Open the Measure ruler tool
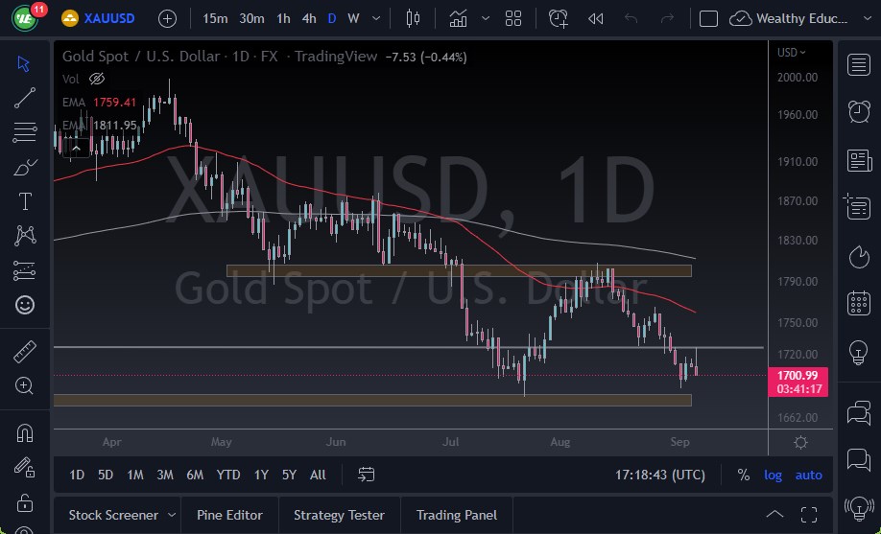 [x=25, y=352]
